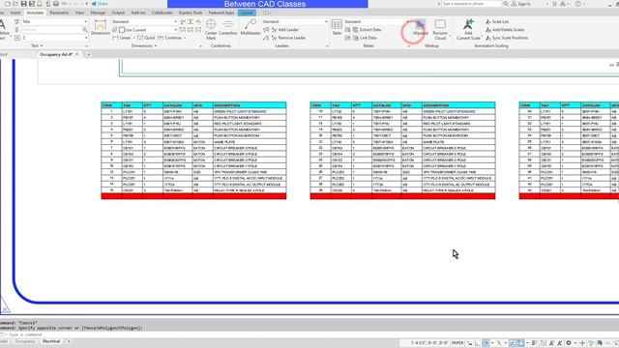Open the text height dropdown showing 2
This screenshot has width=619, height=348.
[54, 38]
